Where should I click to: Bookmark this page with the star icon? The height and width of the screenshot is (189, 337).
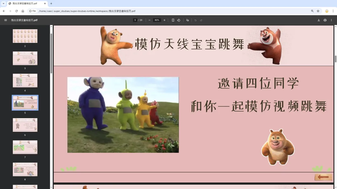tap(318, 11)
